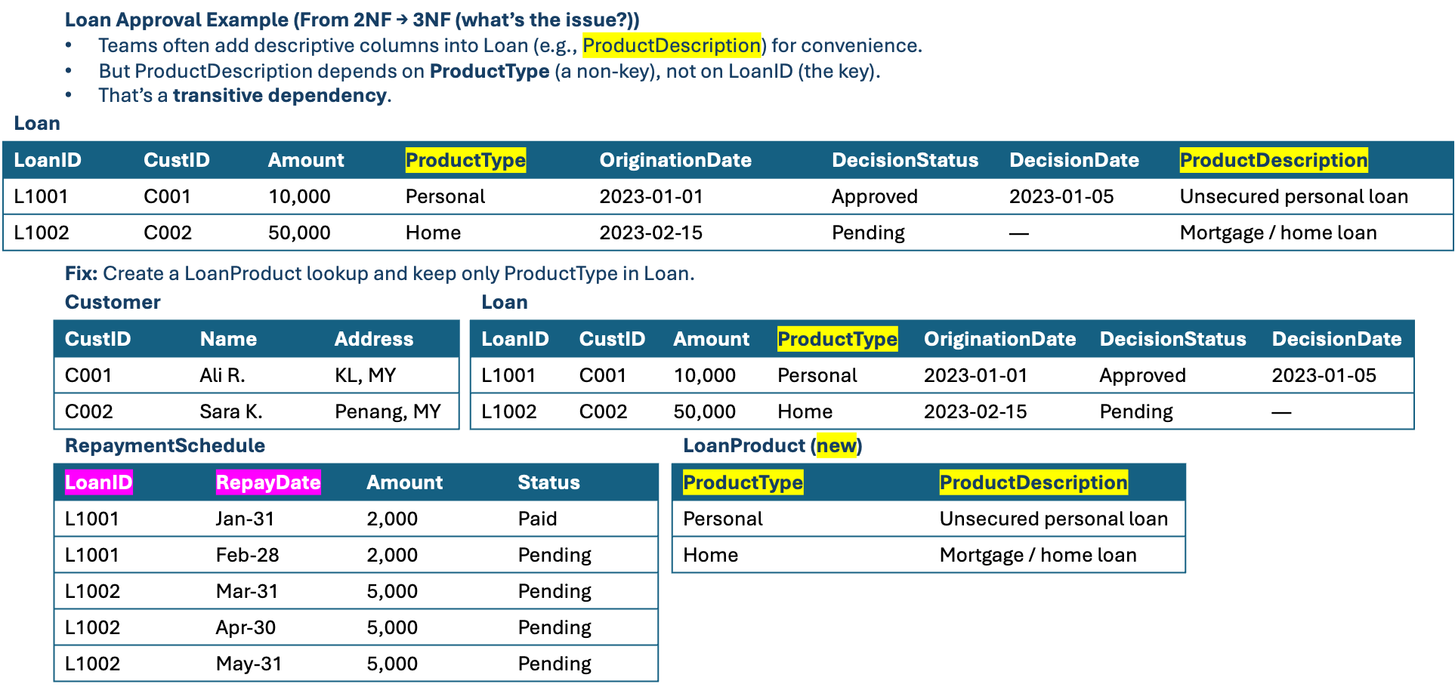
Task: Click highlighted 'ProductType' header in Loan table beside Customer
Action: pos(837,339)
